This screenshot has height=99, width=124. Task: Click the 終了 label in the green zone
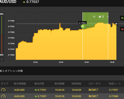[x=102, y=17]
